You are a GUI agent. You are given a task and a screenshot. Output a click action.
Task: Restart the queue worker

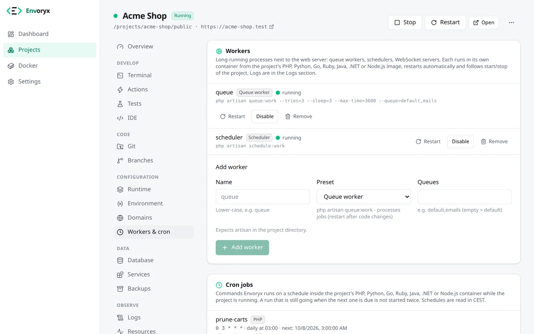click(232, 116)
